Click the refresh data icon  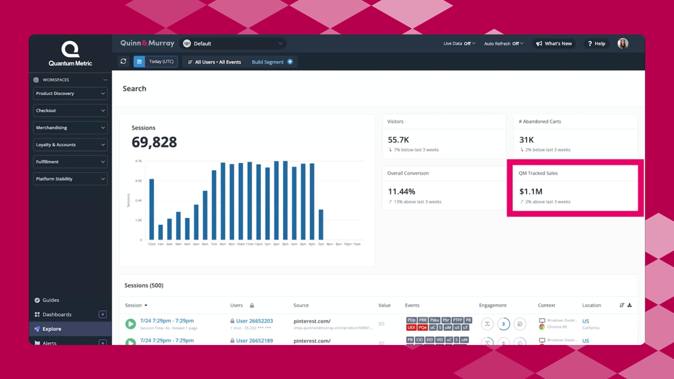(123, 61)
